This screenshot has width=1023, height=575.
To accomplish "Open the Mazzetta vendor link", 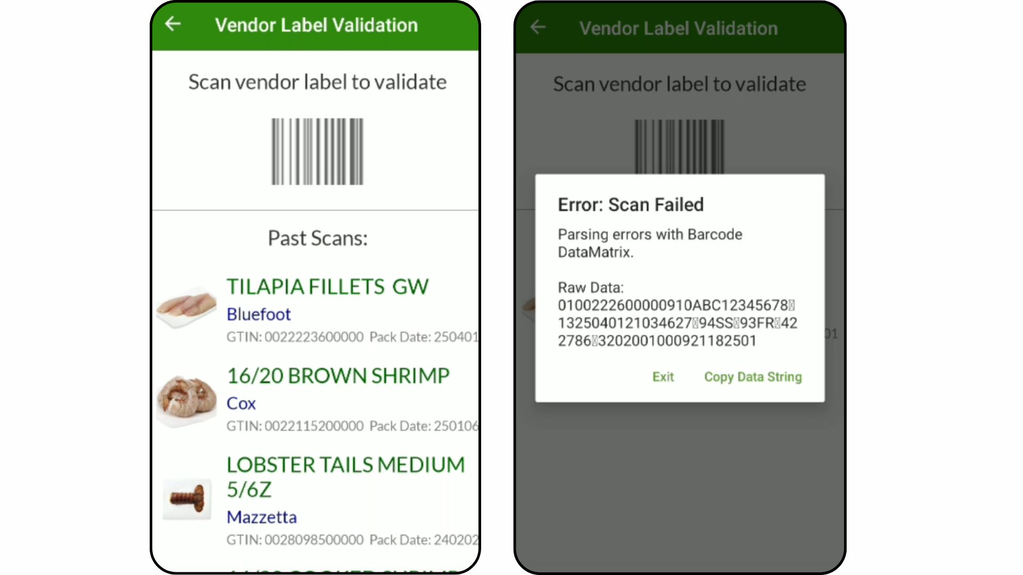I will coord(262,517).
